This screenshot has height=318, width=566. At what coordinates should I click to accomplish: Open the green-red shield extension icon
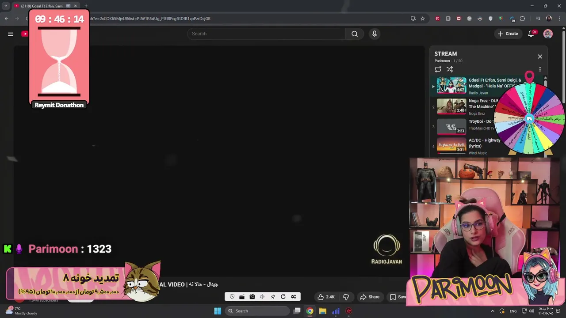tap(501, 19)
